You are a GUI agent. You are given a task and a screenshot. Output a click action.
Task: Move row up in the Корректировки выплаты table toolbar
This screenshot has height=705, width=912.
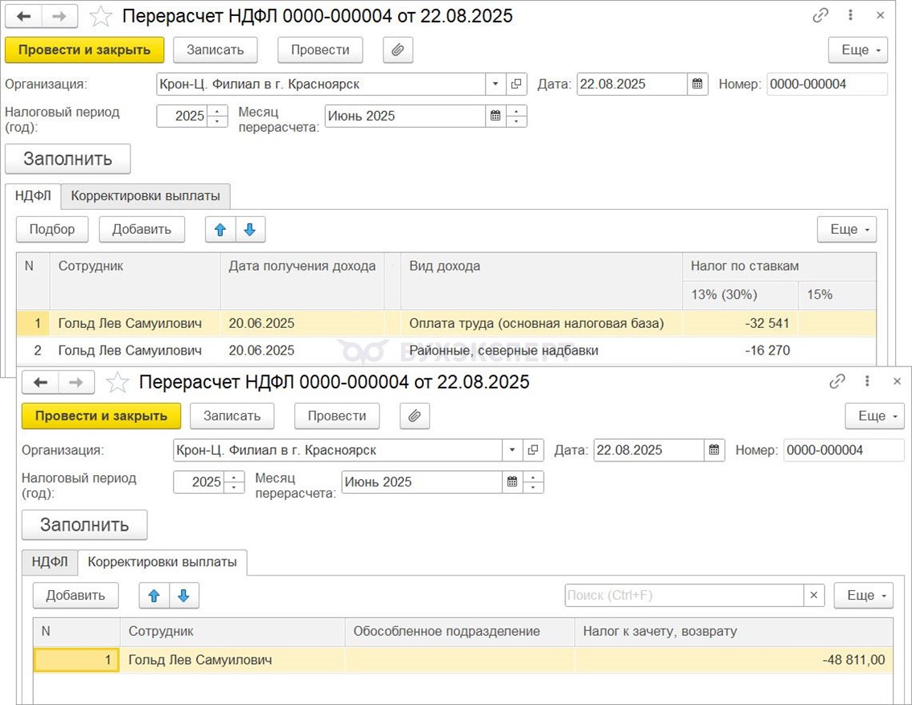point(154,596)
